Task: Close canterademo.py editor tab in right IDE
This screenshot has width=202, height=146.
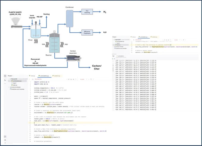Action: tap(149, 37)
